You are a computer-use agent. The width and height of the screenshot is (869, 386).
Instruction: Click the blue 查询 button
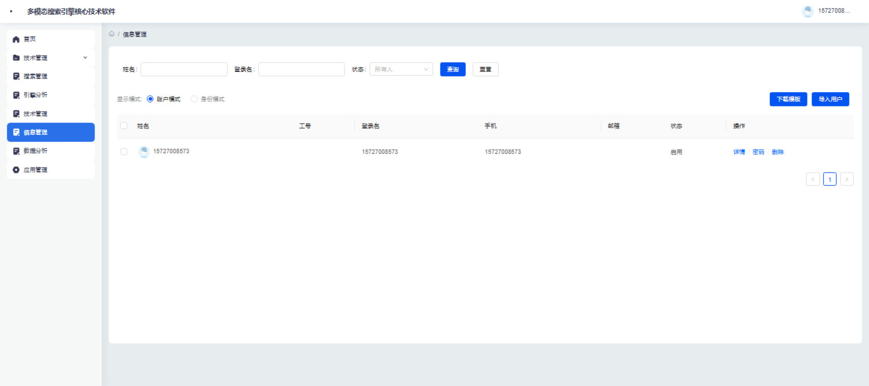pyautogui.click(x=453, y=69)
